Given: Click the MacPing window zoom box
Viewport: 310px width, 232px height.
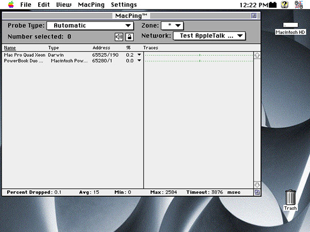Looking at the screenshot, I should (254, 16).
